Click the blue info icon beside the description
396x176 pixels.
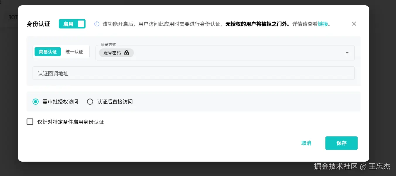click(97, 24)
